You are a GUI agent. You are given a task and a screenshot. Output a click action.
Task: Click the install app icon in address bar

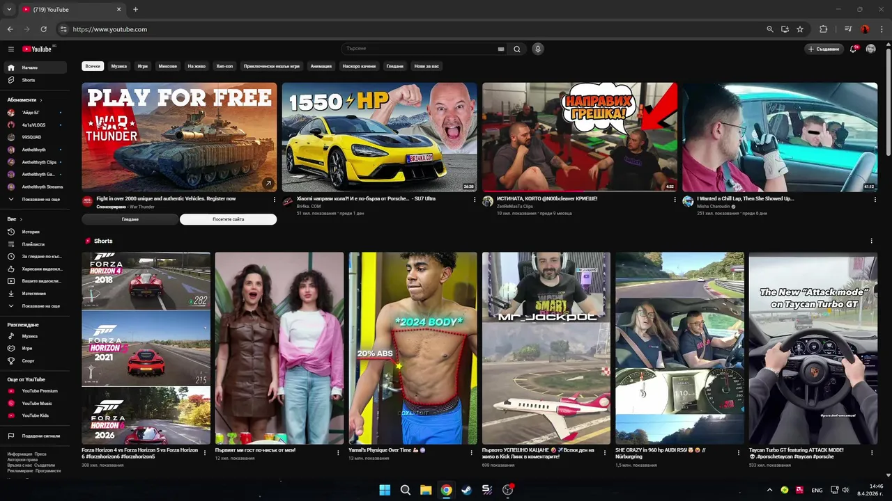785,29
